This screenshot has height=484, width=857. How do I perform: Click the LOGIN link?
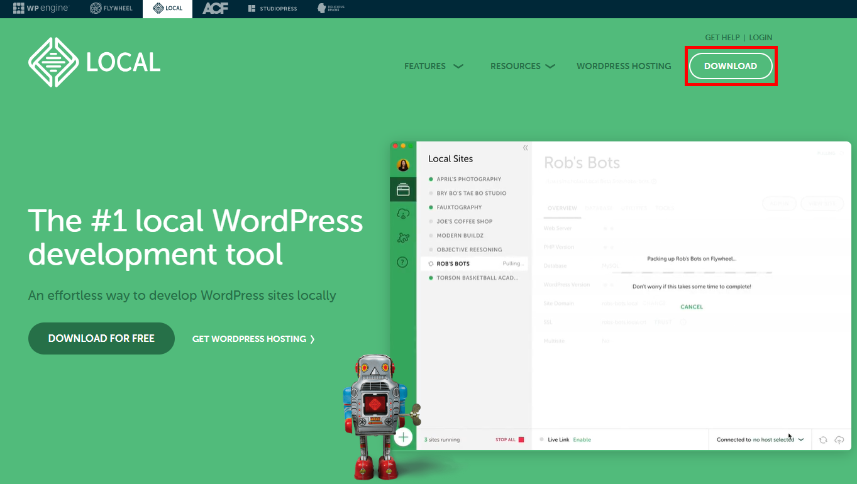click(760, 38)
